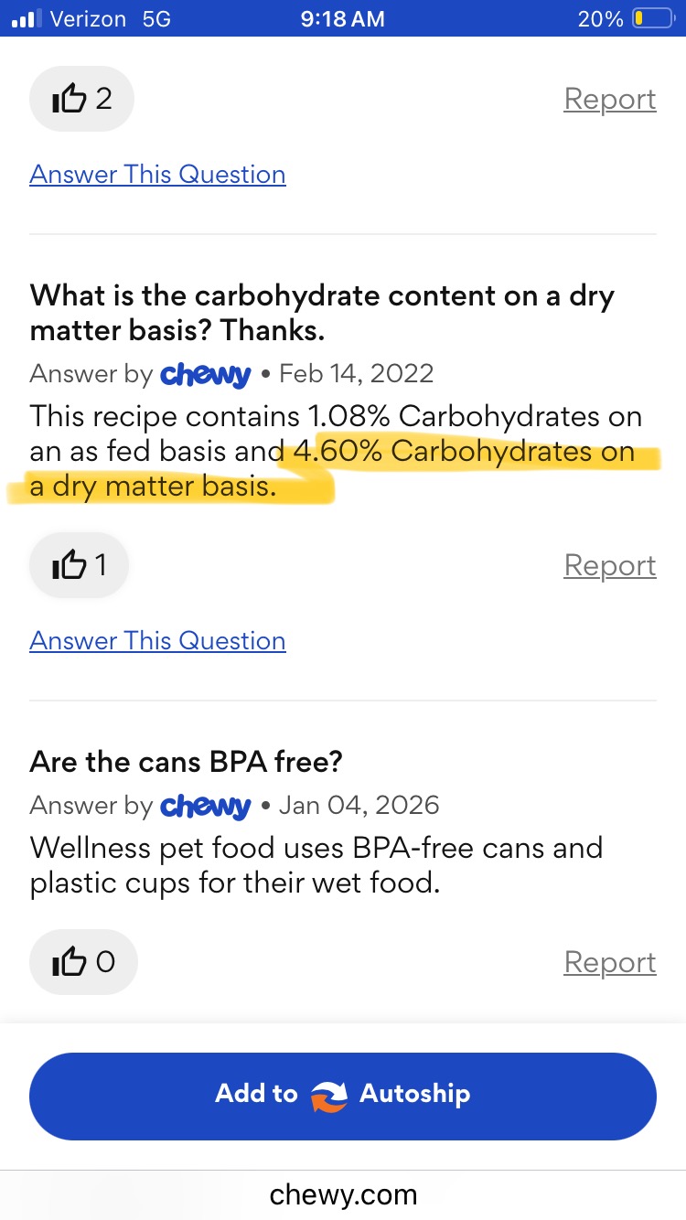Report the topmost answer
686x1220 pixels.
609,99
